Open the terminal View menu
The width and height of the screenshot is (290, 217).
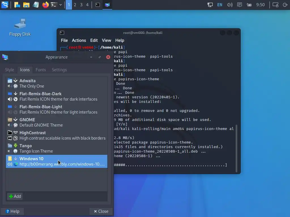coord(106,40)
